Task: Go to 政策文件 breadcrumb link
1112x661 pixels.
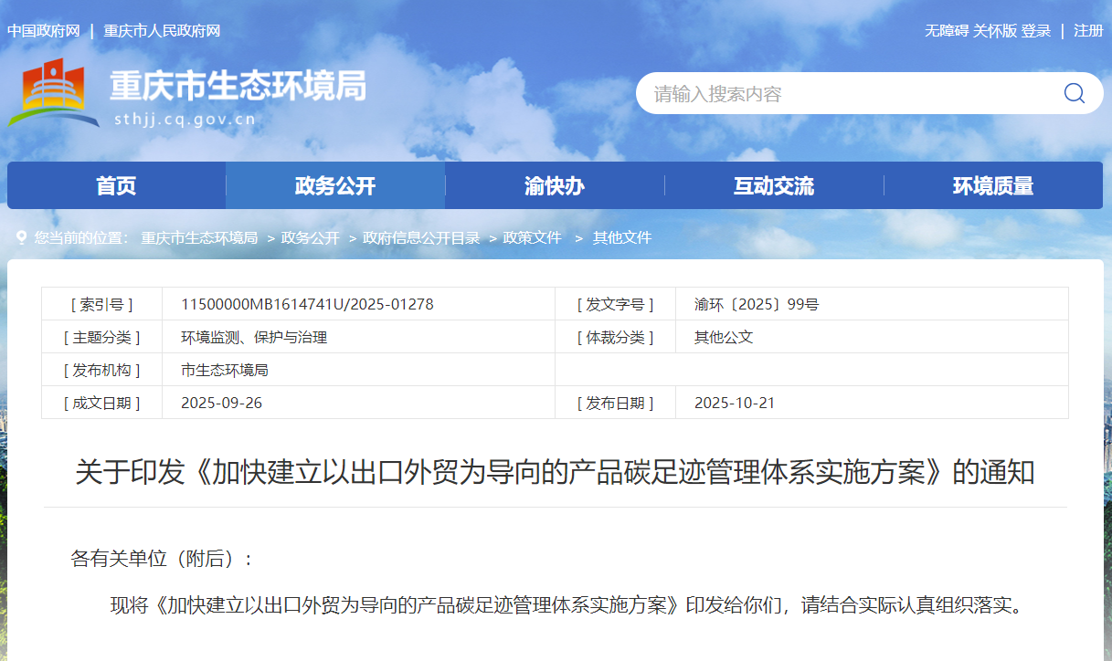Action: pos(532,237)
